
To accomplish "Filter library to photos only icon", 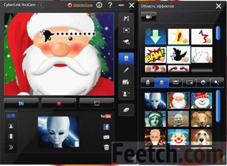I will (11, 126).
